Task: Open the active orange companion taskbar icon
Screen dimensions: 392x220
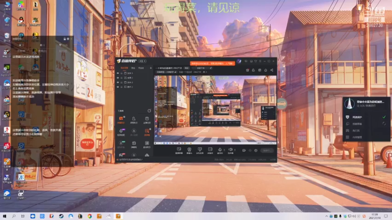Action: pyautogui.click(x=118, y=216)
